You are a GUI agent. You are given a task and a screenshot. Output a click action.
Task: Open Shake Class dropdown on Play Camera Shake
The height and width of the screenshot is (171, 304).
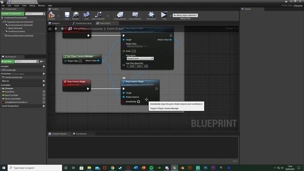(134, 47)
